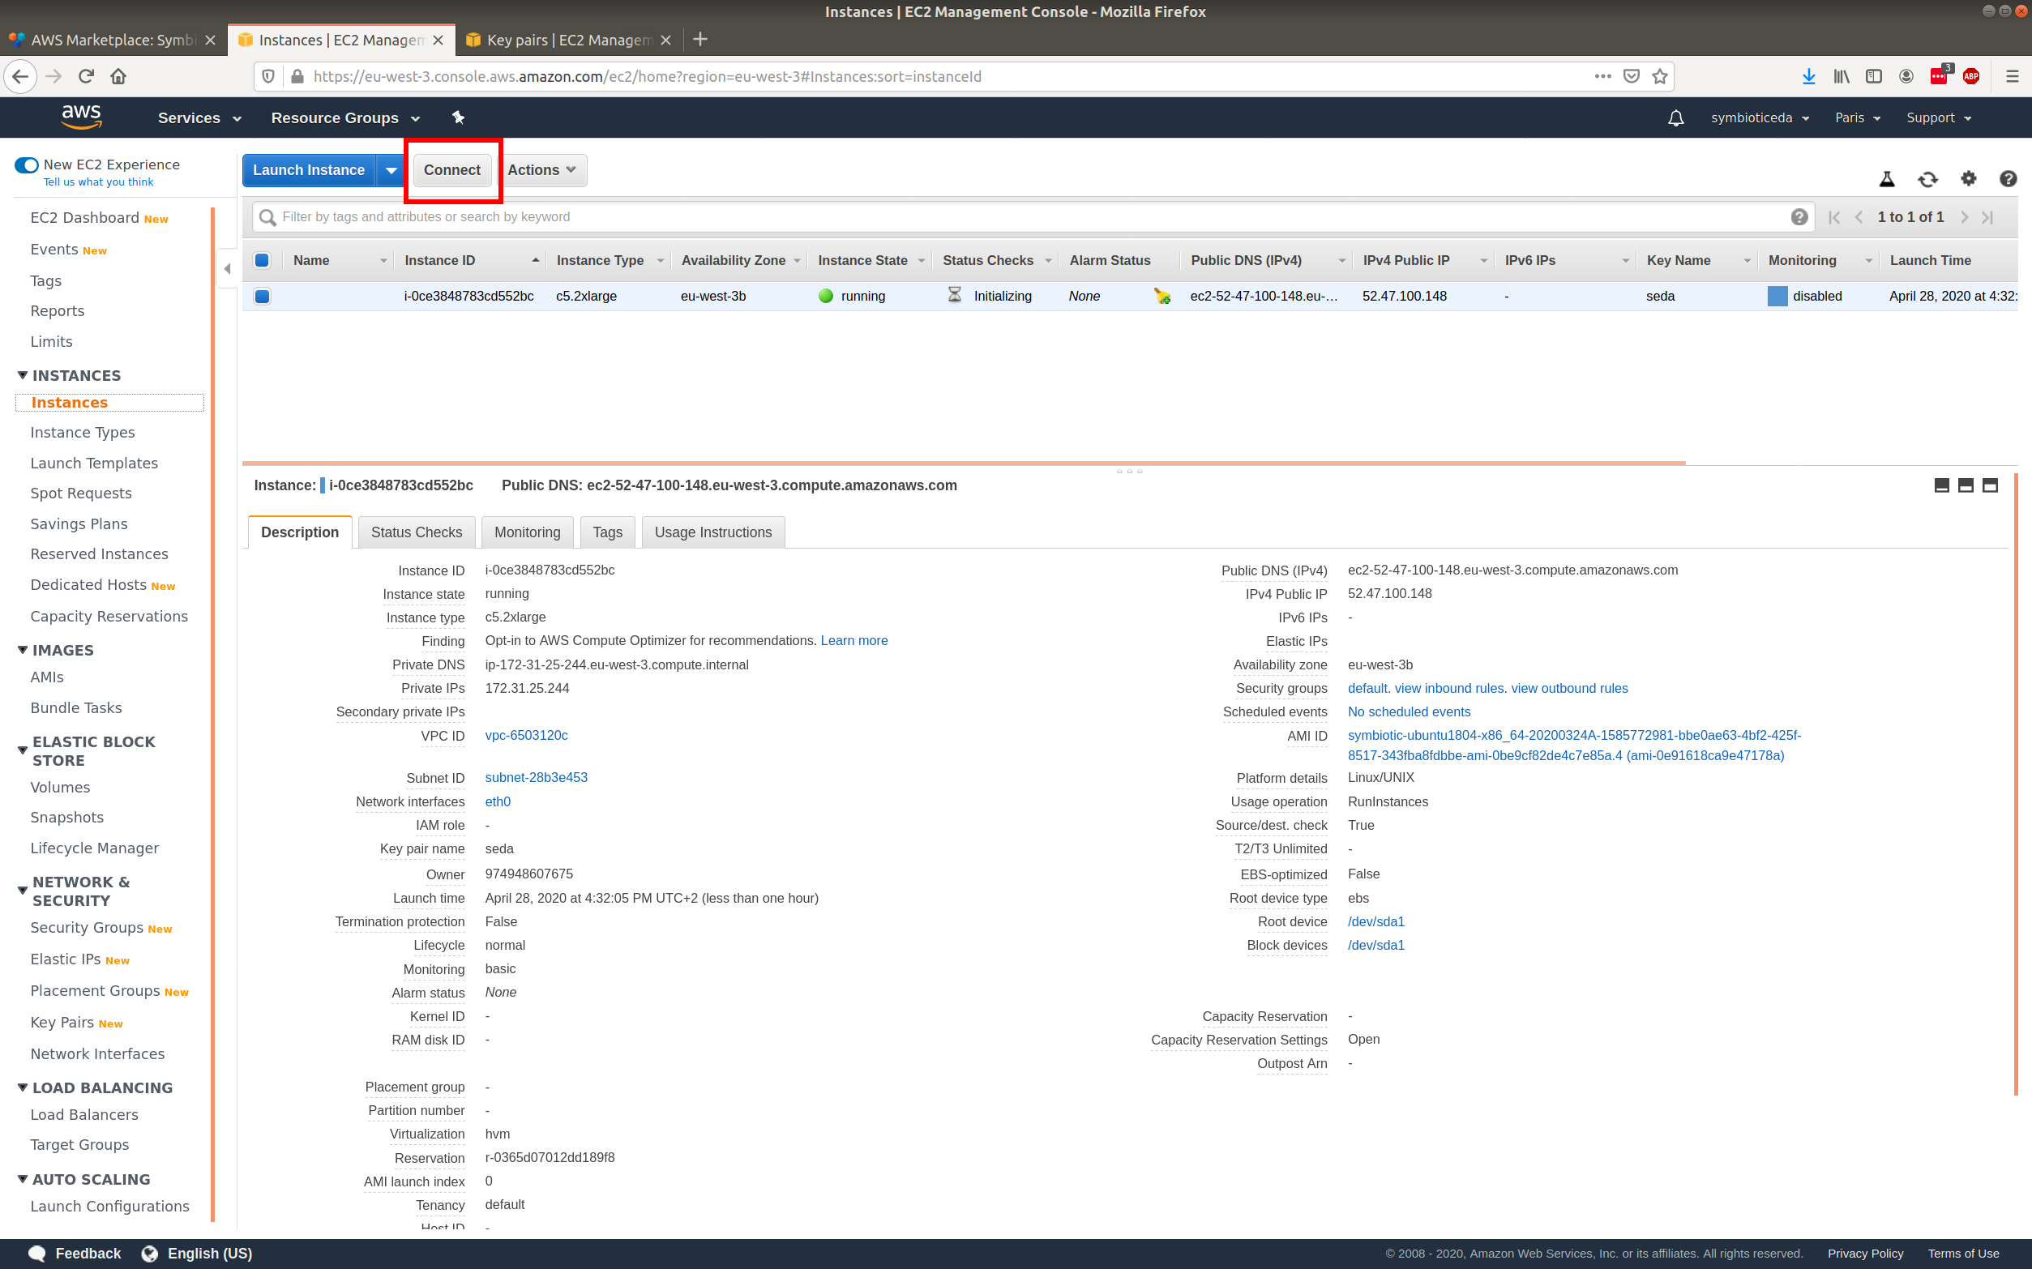Switch to the Key pairs browser tab
The width and height of the screenshot is (2032, 1269).
click(568, 40)
